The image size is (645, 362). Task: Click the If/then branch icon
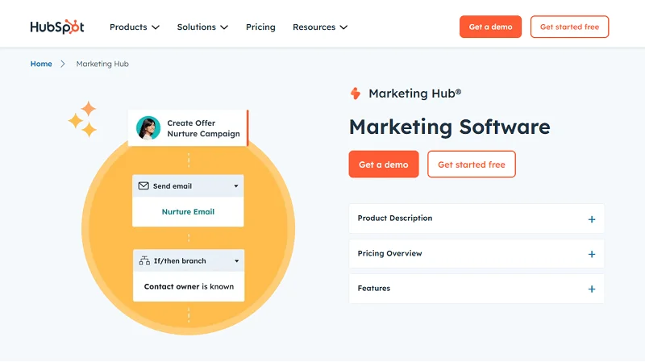pos(144,260)
